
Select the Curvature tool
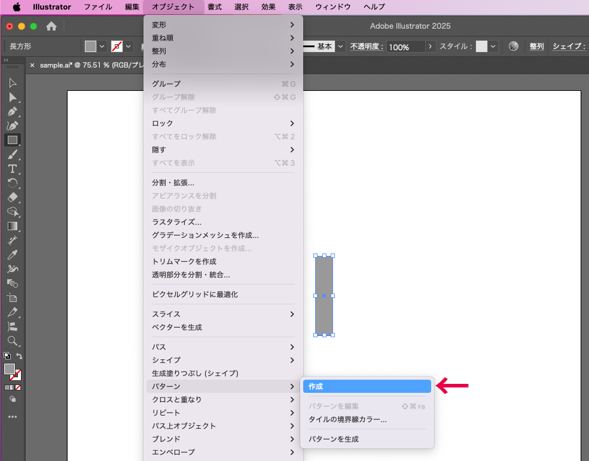pyautogui.click(x=13, y=126)
